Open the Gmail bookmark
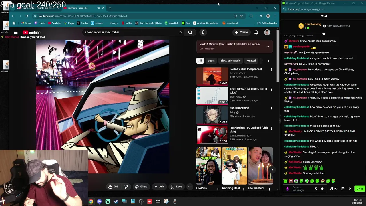The image size is (366, 206). tap(26, 23)
